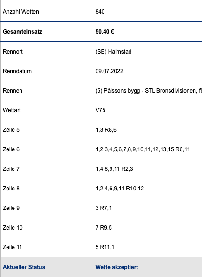Click the Wettart value V75

click(x=100, y=110)
